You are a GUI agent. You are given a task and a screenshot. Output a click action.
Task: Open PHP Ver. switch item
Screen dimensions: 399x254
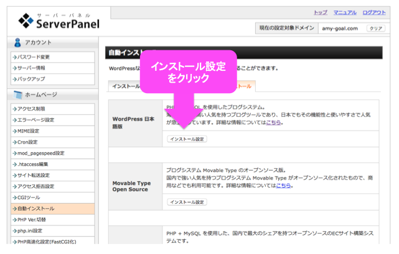53,220
